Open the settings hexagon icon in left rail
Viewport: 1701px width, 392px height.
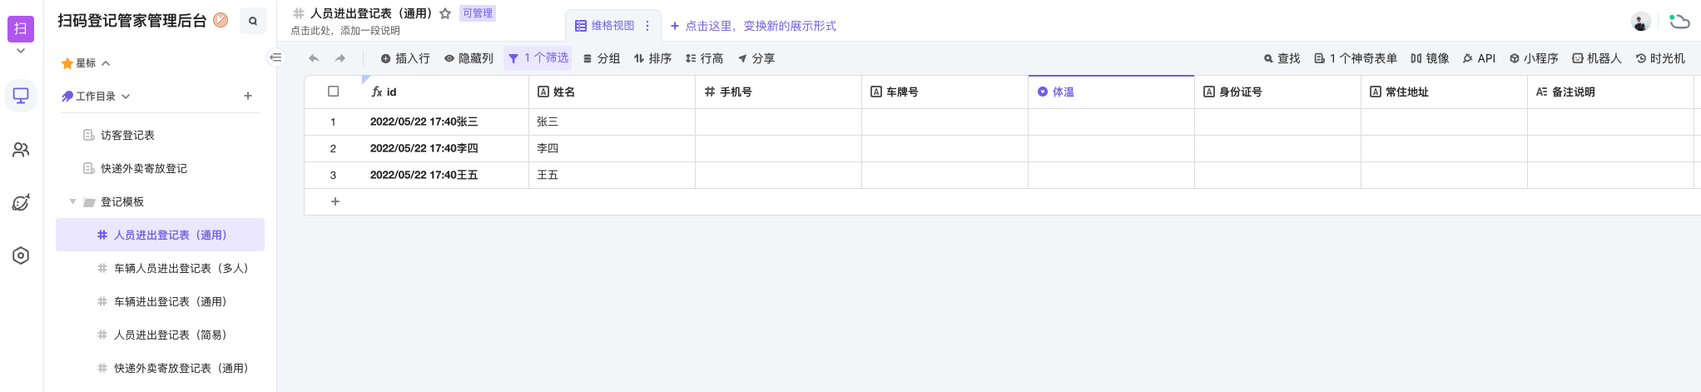(21, 256)
